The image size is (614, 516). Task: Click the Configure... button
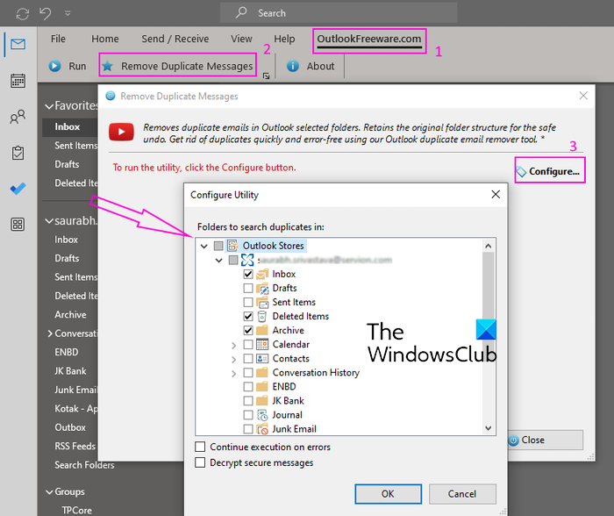coord(549,171)
